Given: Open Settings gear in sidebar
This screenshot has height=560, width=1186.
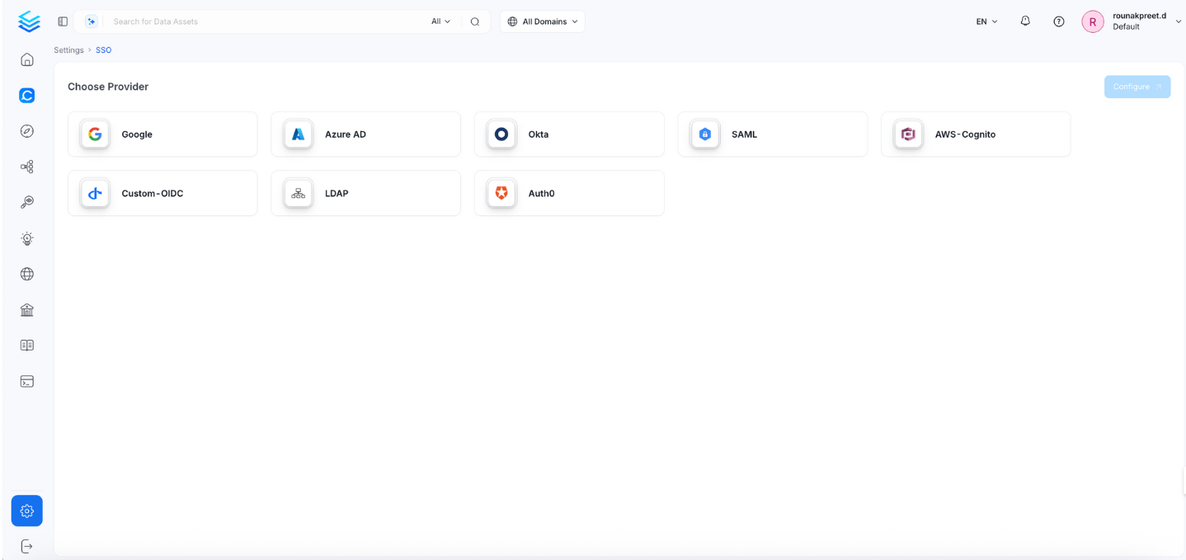Looking at the screenshot, I should coord(27,511).
